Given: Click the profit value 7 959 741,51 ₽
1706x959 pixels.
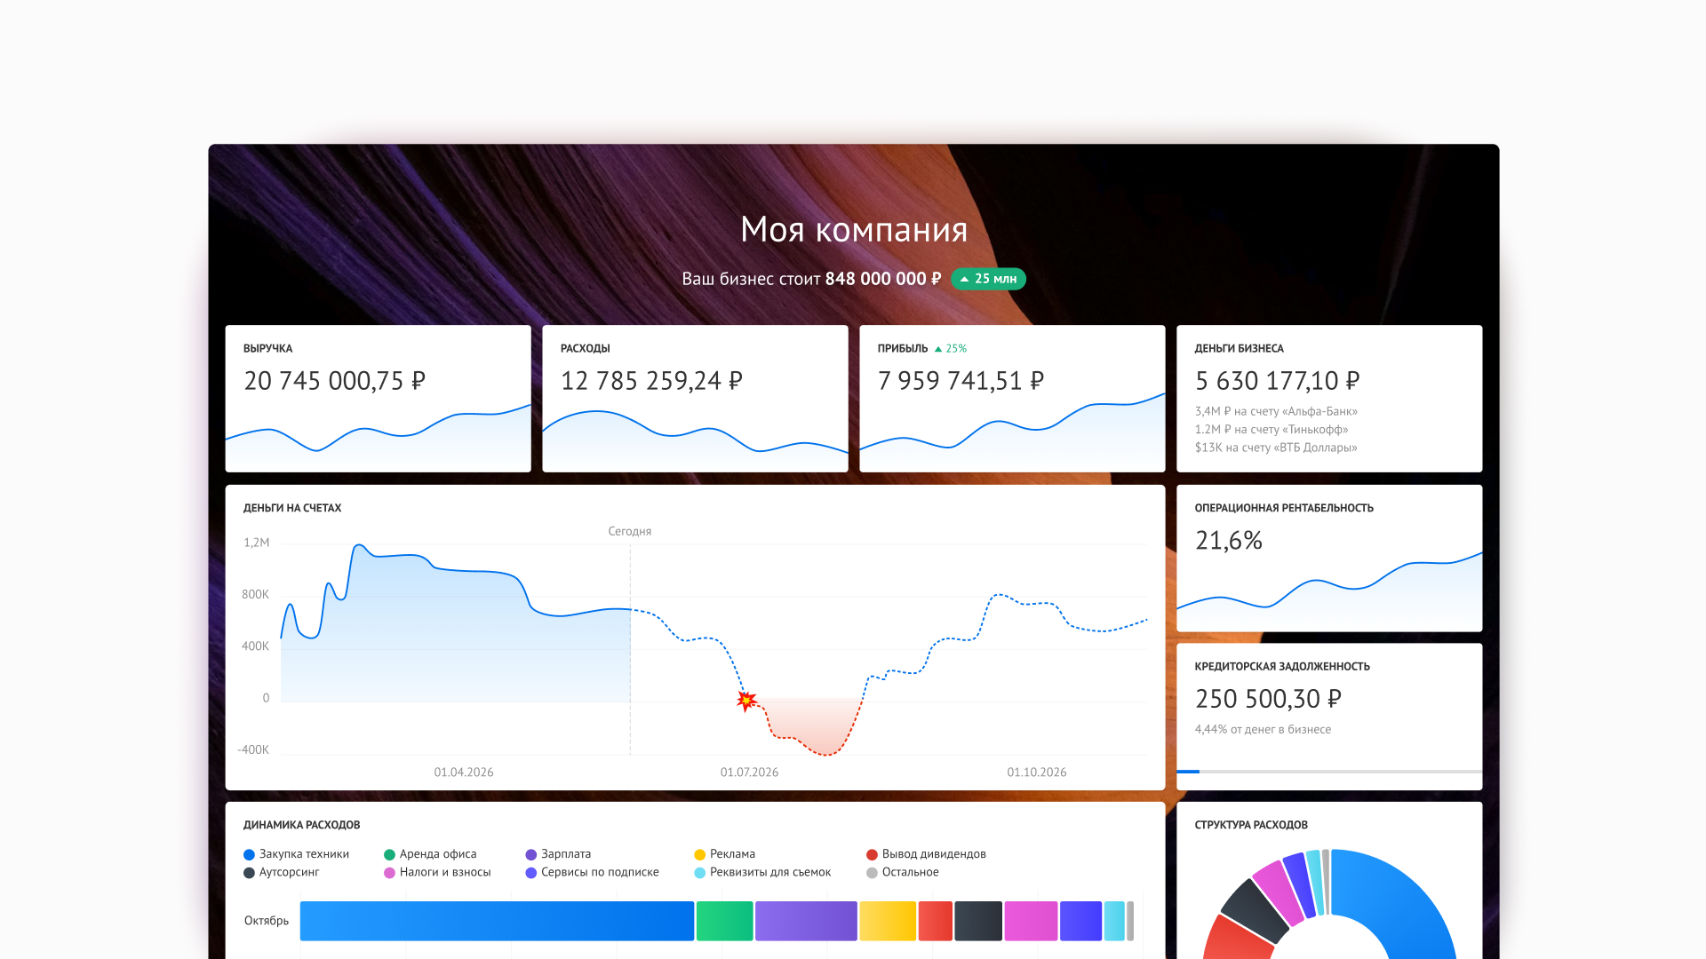Looking at the screenshot, I should pos(961,381).
